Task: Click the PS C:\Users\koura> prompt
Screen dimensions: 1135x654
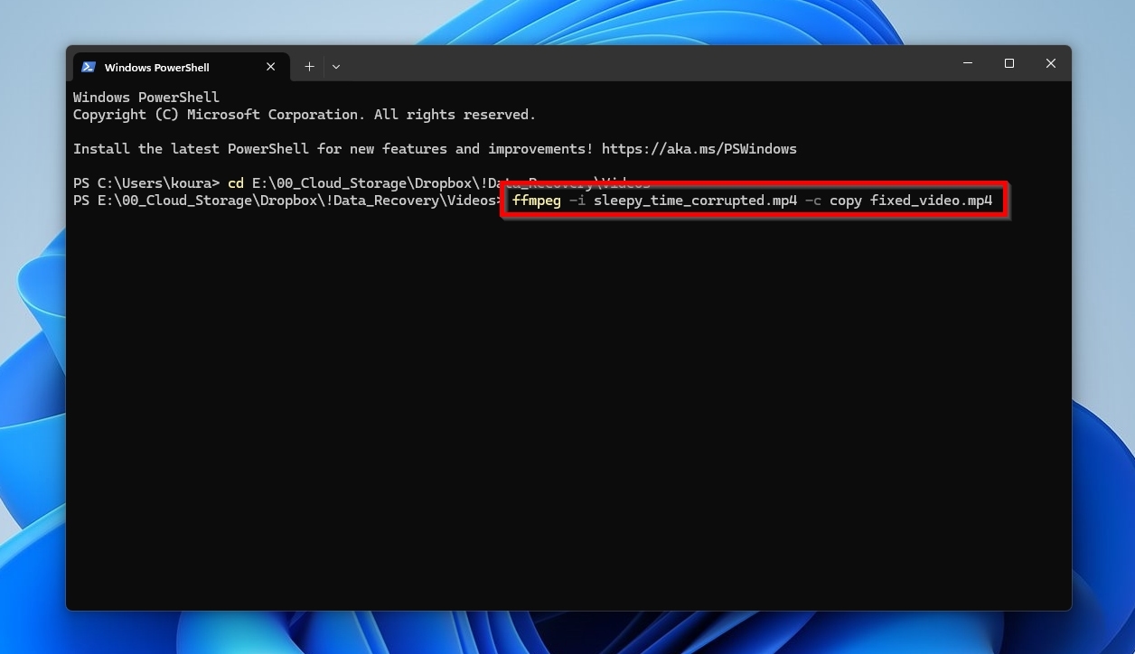Action: pos(146,183)
